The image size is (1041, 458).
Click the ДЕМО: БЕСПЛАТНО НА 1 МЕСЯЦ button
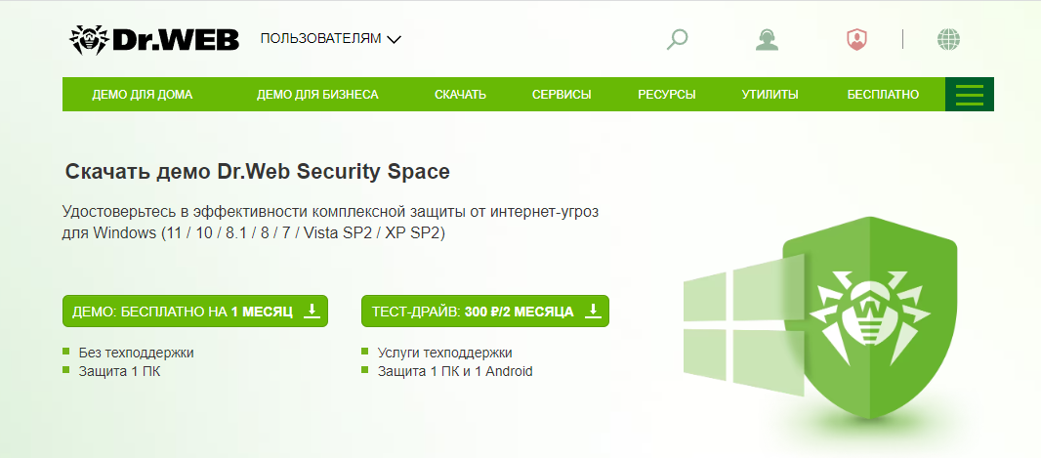(182, 312)
